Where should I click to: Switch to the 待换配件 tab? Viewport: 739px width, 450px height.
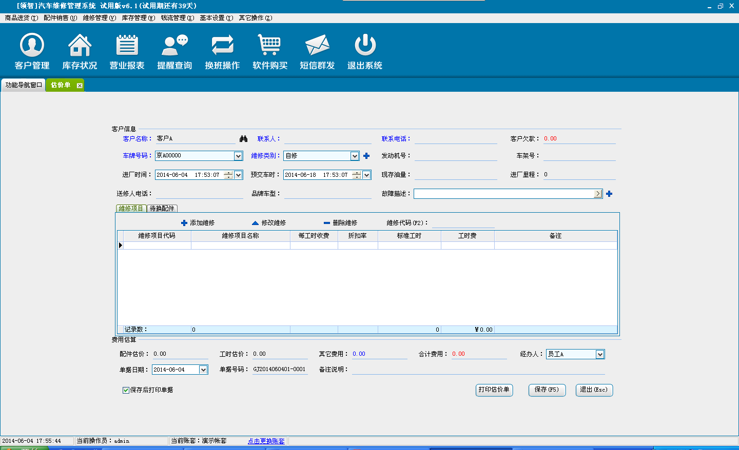[162, 209]
